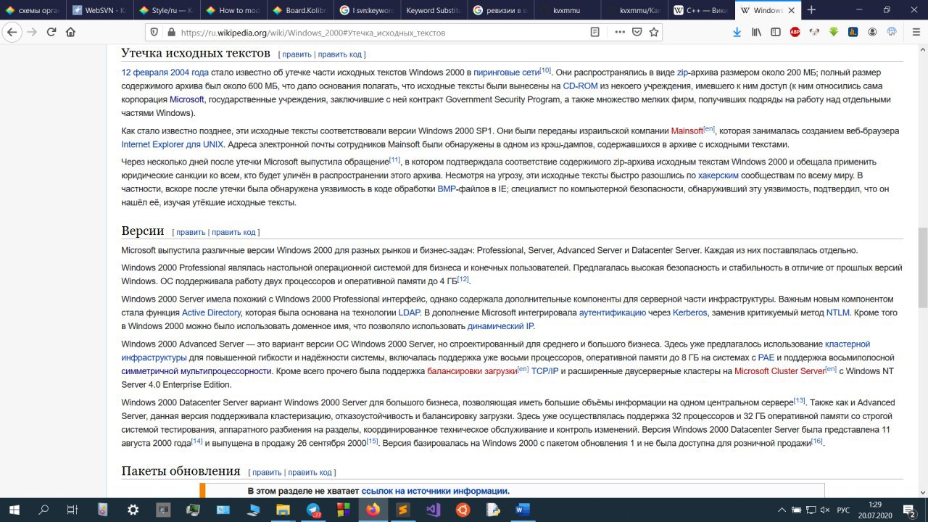Follow the 'аутентификацию' link
928x522 pixels.
click(612, 313)
